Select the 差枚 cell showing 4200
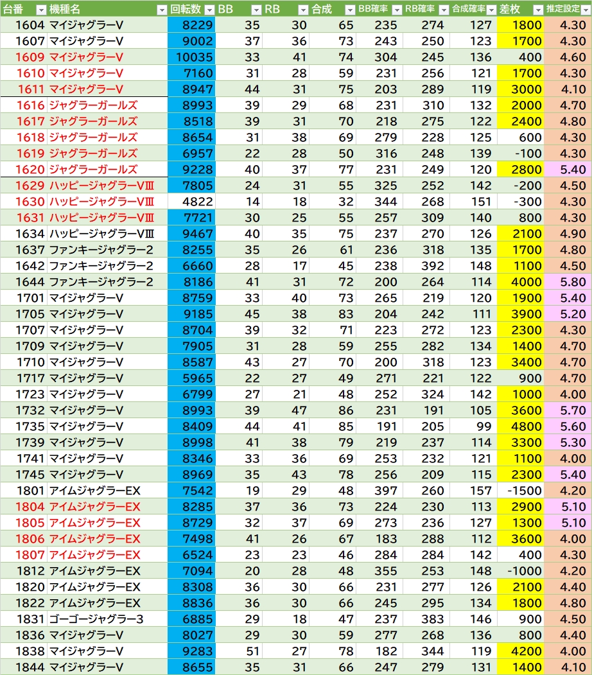Image resolution: width=592 pixels, height=675 pixels. 521,651
